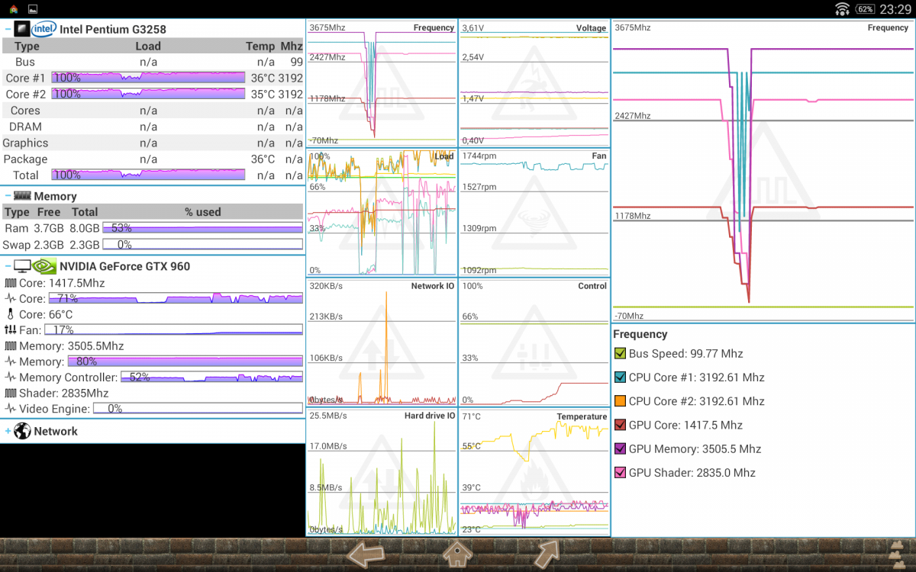Uncheck the GPU Shader legend checkbox
Viewport: 916px width, 572px height.
tap(620, 472)
